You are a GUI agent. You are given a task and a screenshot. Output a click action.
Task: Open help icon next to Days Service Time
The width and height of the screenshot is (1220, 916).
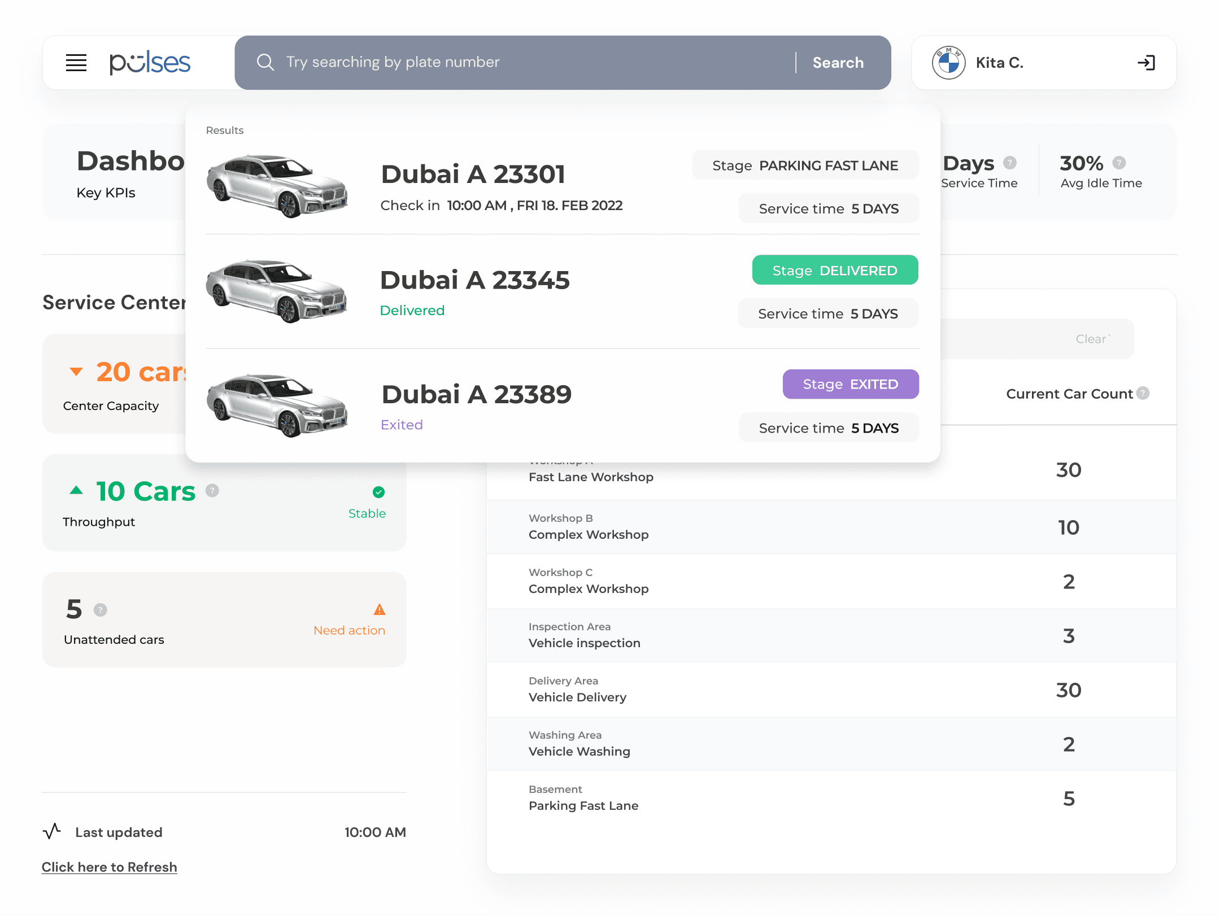click(1010, 163)
